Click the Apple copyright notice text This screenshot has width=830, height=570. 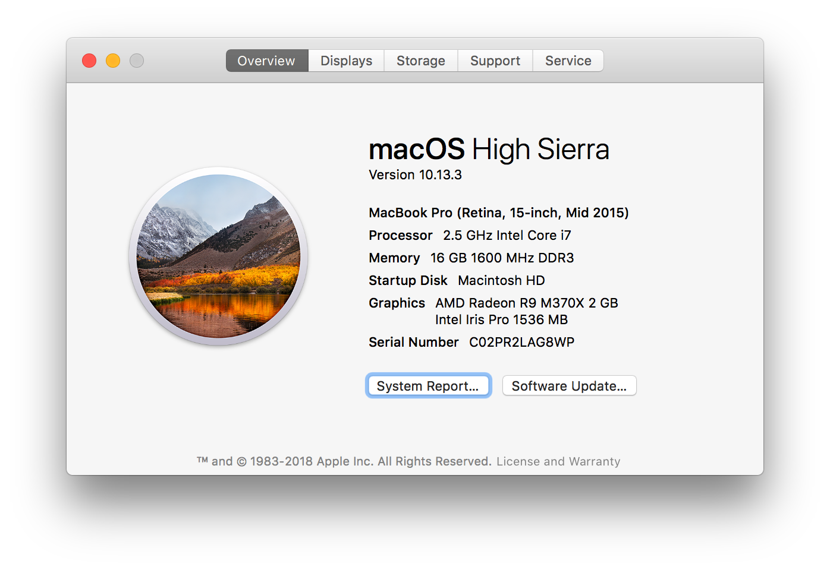coord(344,461)
